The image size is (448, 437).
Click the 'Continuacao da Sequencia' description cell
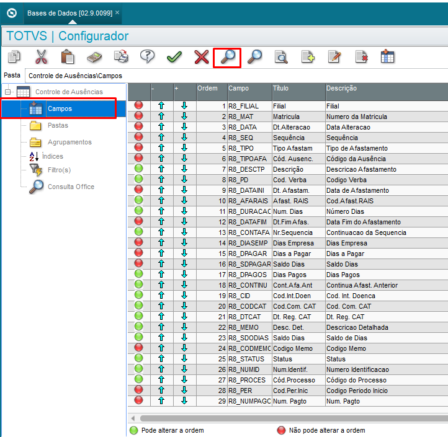(x=387, y=232)
